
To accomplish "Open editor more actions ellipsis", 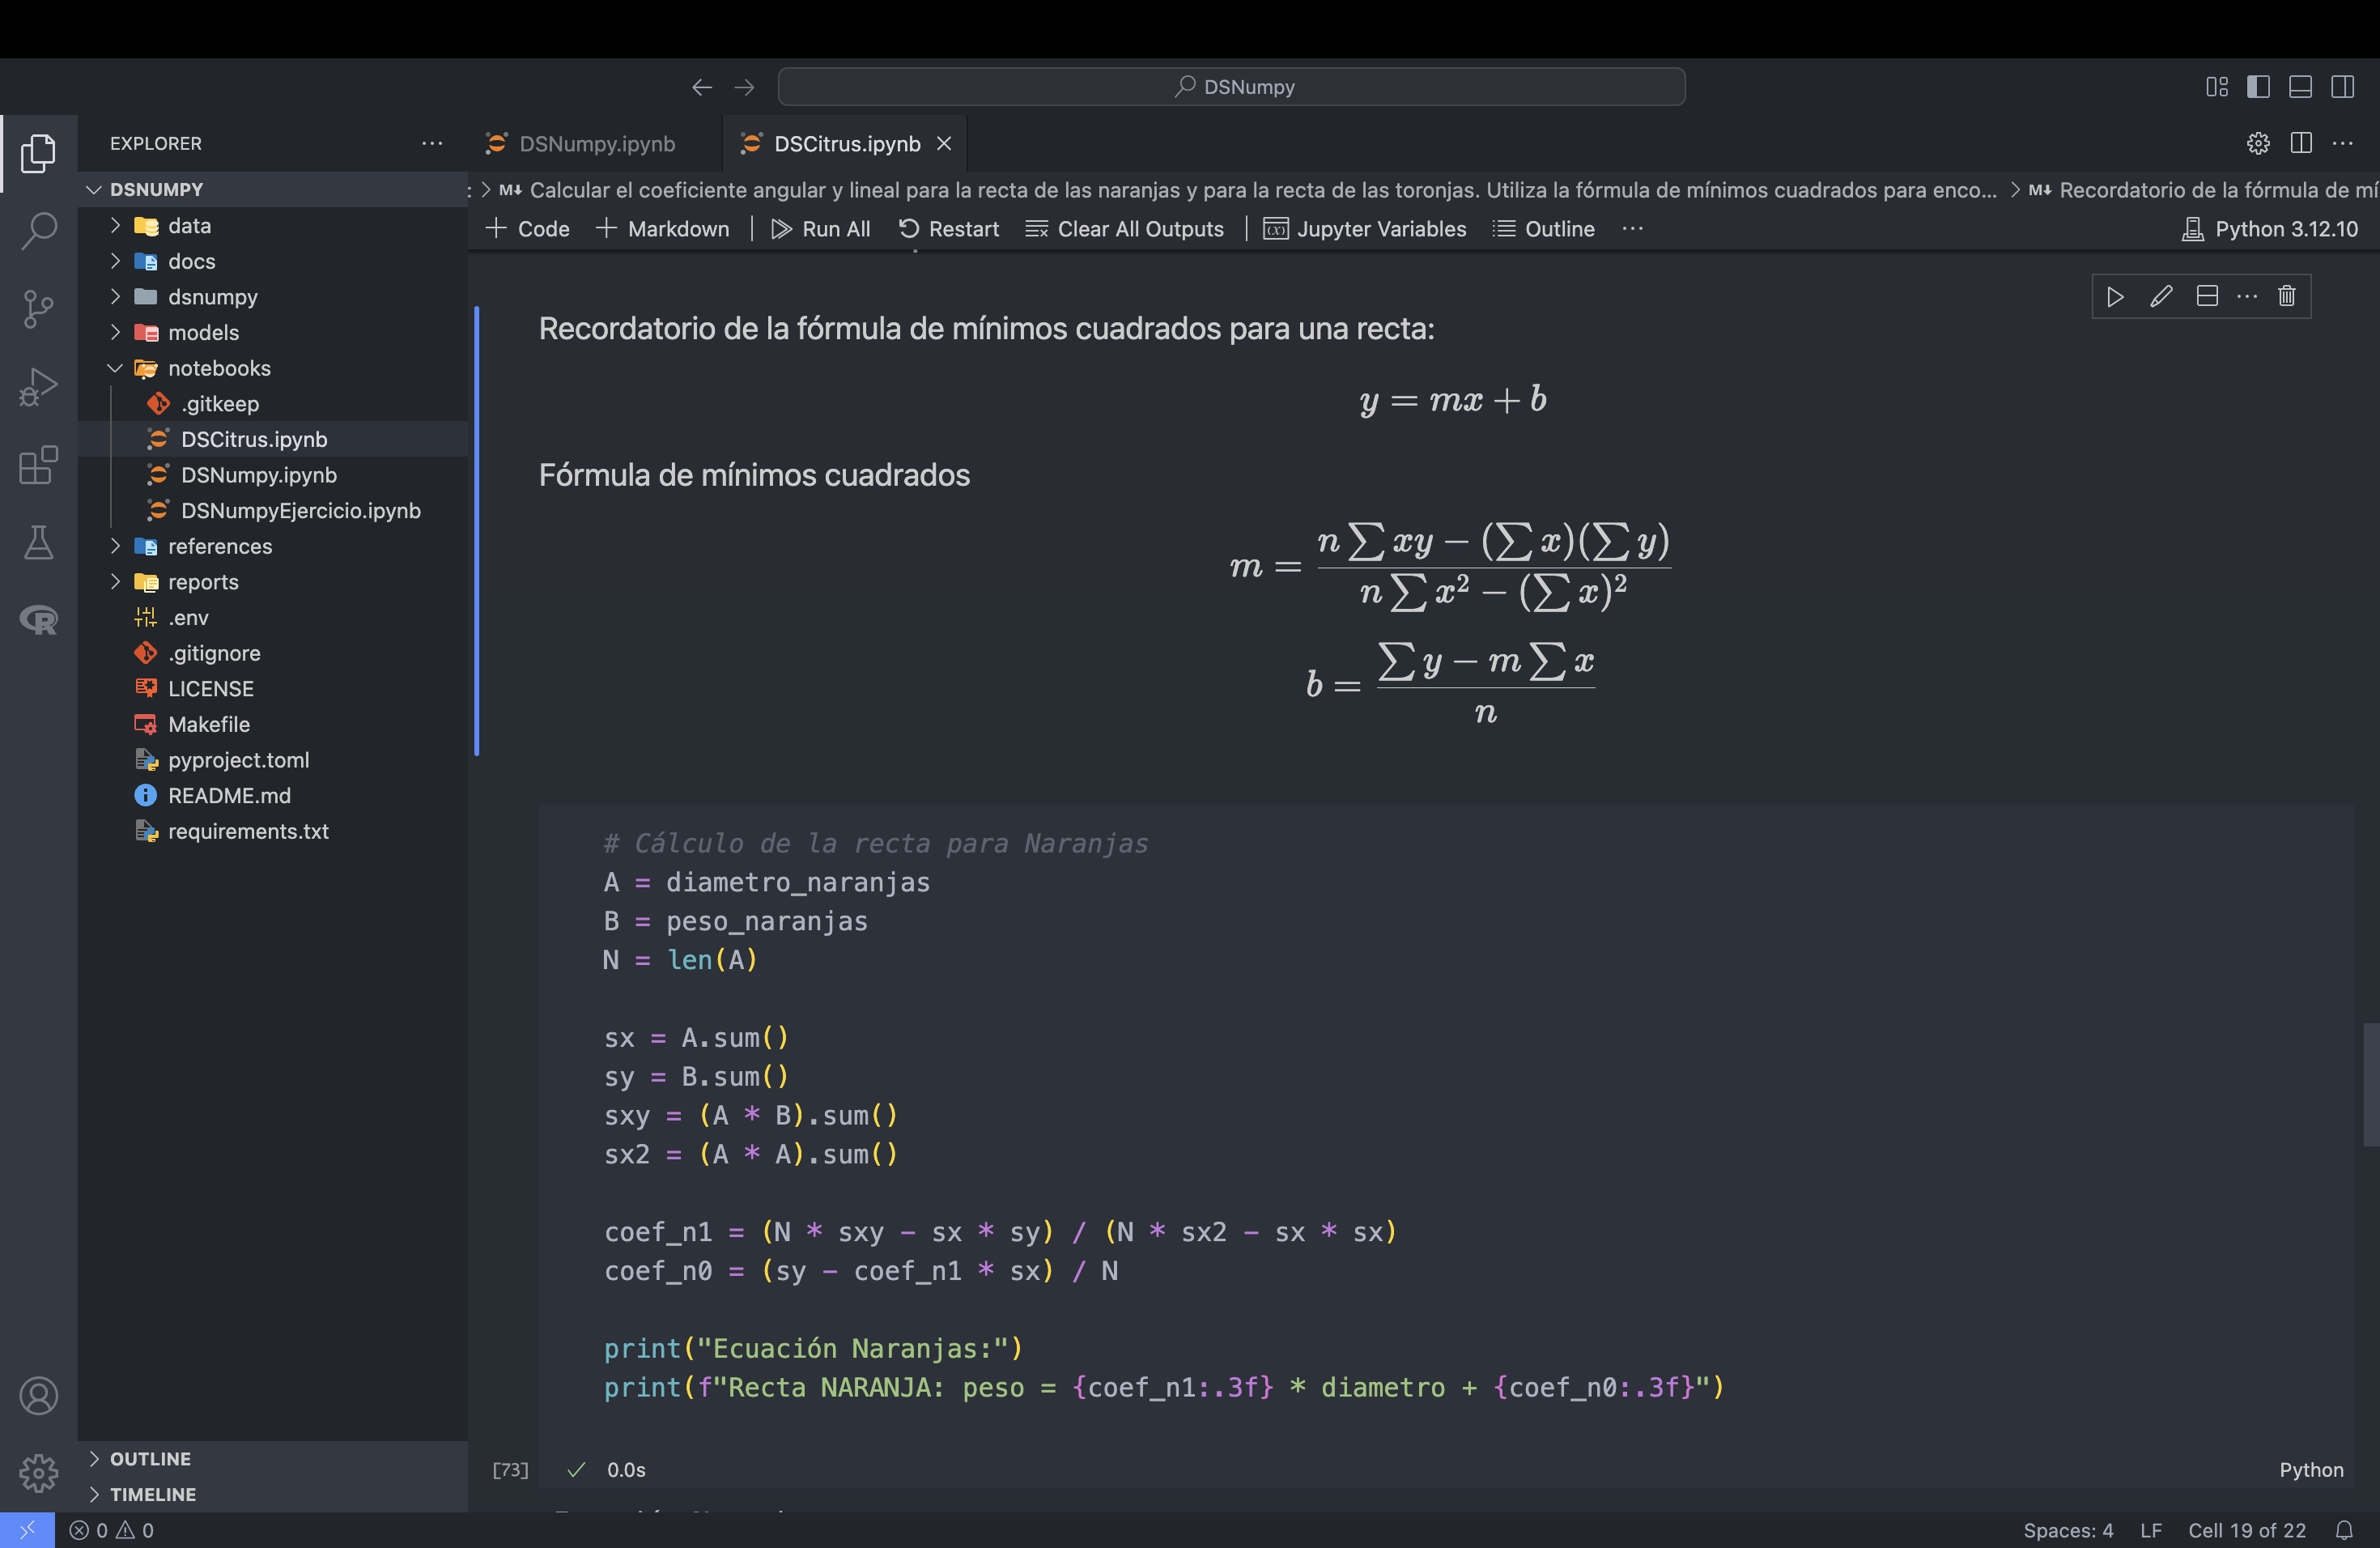I will click(2343, 143).
